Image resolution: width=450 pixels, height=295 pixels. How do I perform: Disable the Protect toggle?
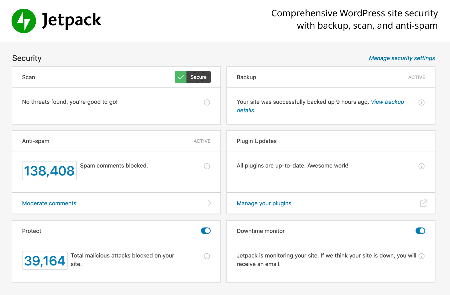[206, 231]
